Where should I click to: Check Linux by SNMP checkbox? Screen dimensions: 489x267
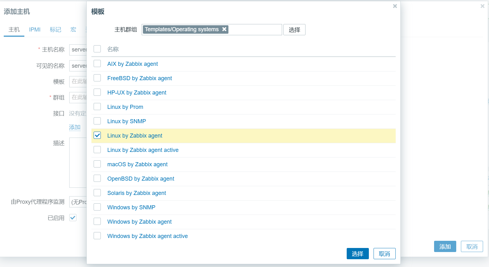point(97,121)
